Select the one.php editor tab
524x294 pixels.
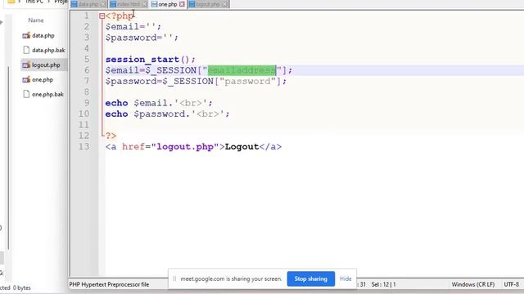click(167, 4)
